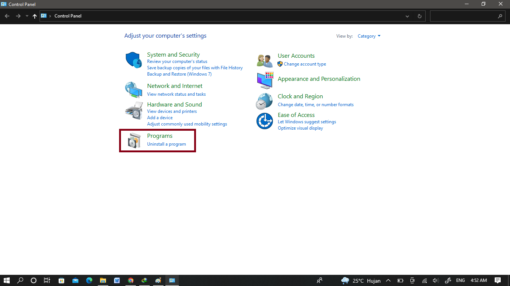
Task: Open Hardware and Sound printer icon
Action: point(133,110)
